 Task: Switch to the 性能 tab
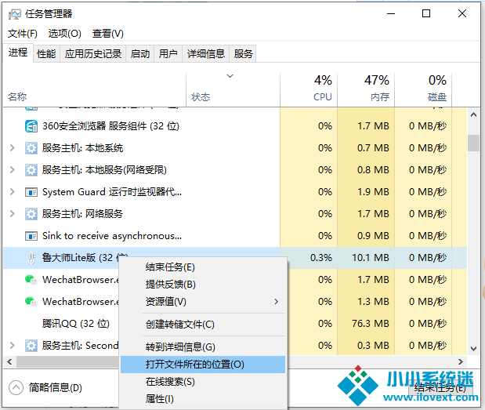[x=46, y=54]
